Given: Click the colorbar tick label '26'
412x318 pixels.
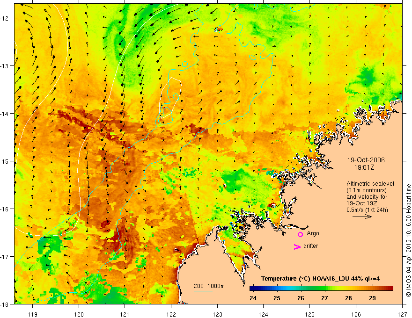Looking at the screenshot, I should point(301,298).
